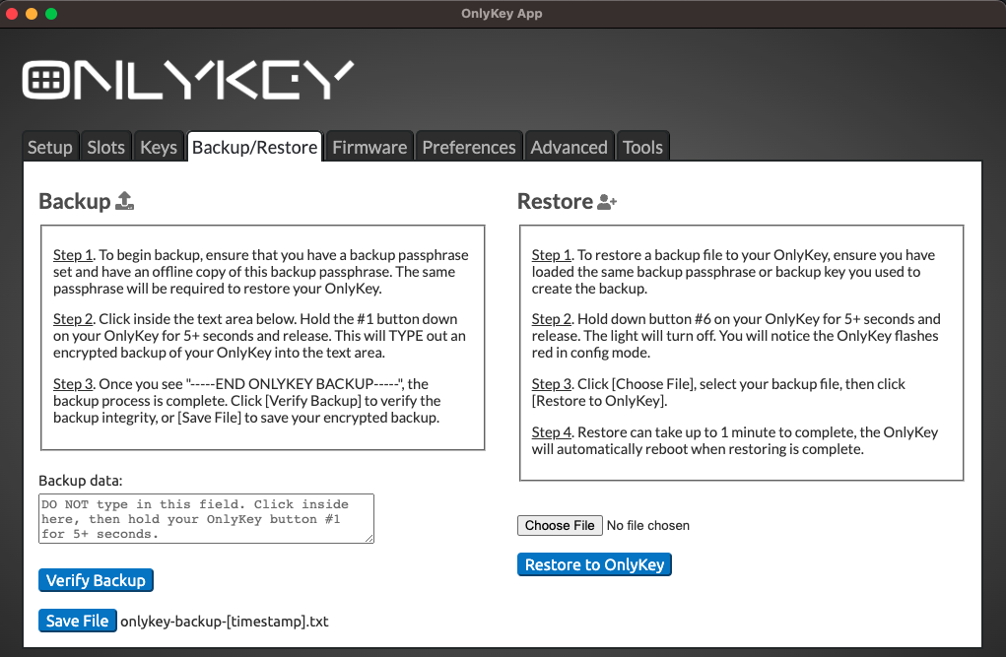
Task: Click 'Step 3' in Backup instructions
Action: [73, 384]
